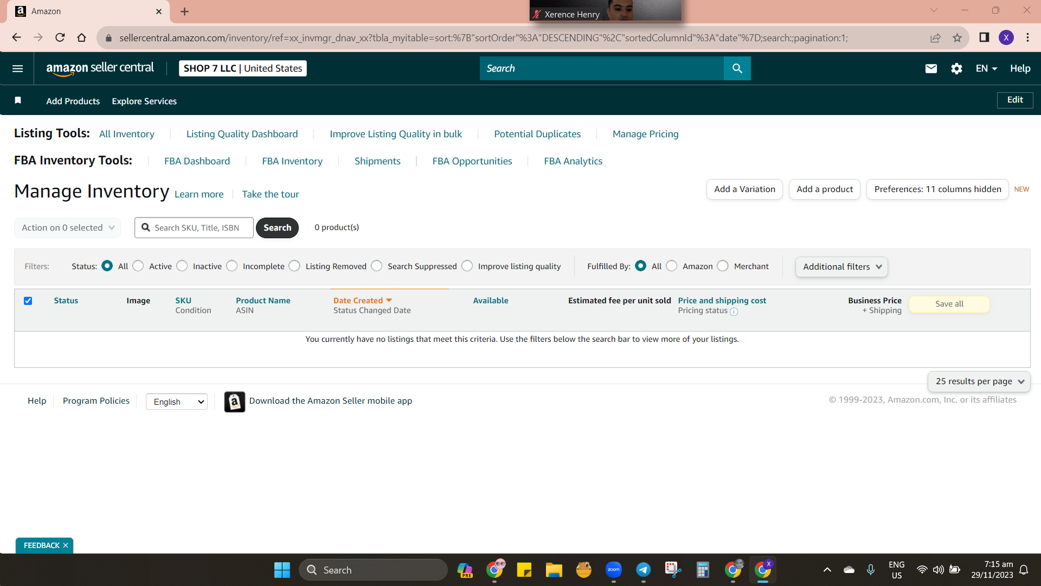This screenshot has height=586, width=1041.
Task: Click the Amazon Seller mobile app icon
Action: 234,402
